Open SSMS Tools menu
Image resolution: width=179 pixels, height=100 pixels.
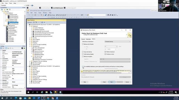40,13
